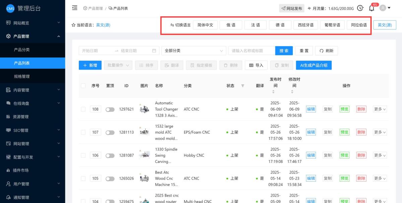Click the 刷新 refresh button
The height and width of the screenshot is (203, 402).
point(326,51)
